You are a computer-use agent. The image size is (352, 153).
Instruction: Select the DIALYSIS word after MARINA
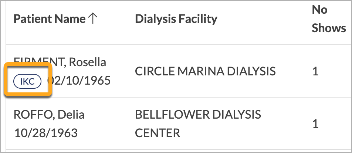tap(251, 71)
